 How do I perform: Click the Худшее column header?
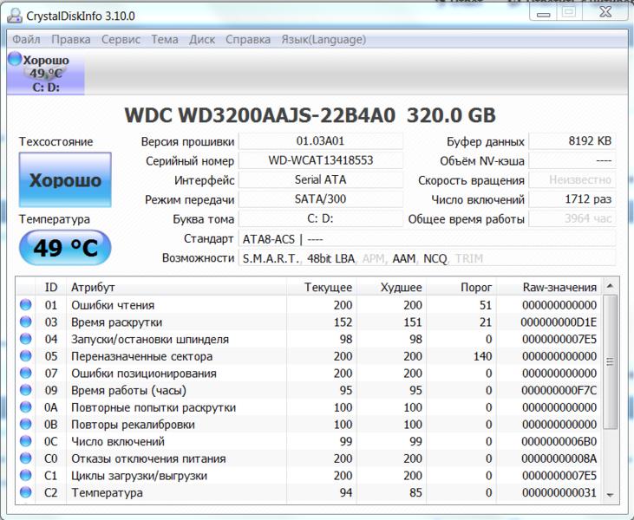pos(391,287)
